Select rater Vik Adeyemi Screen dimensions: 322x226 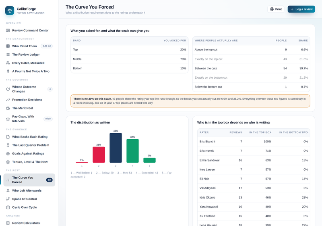click(x=254, y=188)
